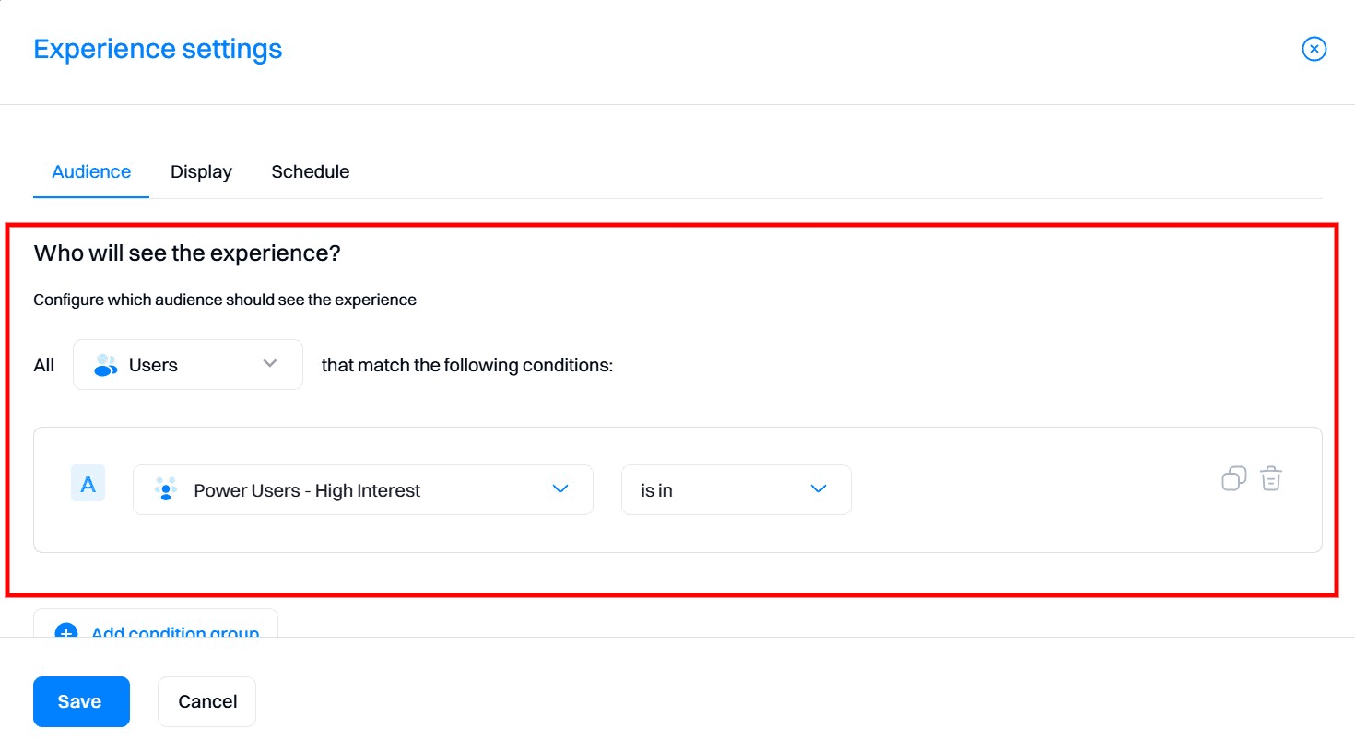The height and width of the screenshot is (752, 1355).
Task: Click the plus icon next to Add condition group
Action: pyautogui.click(x=65, y=633)
